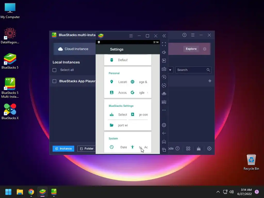
Task: Show hidden tray icons chevron
Action: [x=218, y=192]
